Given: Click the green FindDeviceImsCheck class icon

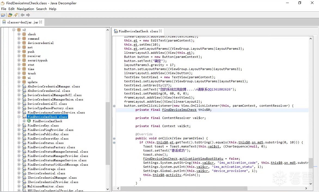Looking at the screenshot, I should tap(29, 121).
